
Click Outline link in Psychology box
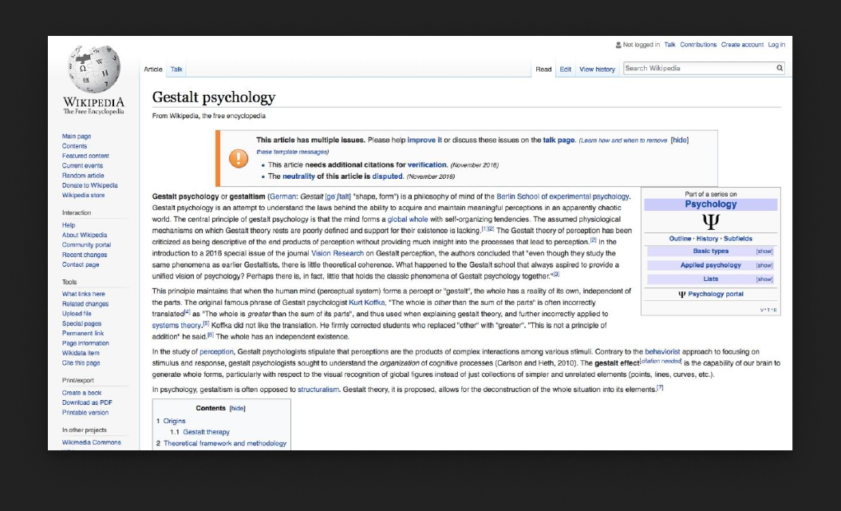coord(680,239)
